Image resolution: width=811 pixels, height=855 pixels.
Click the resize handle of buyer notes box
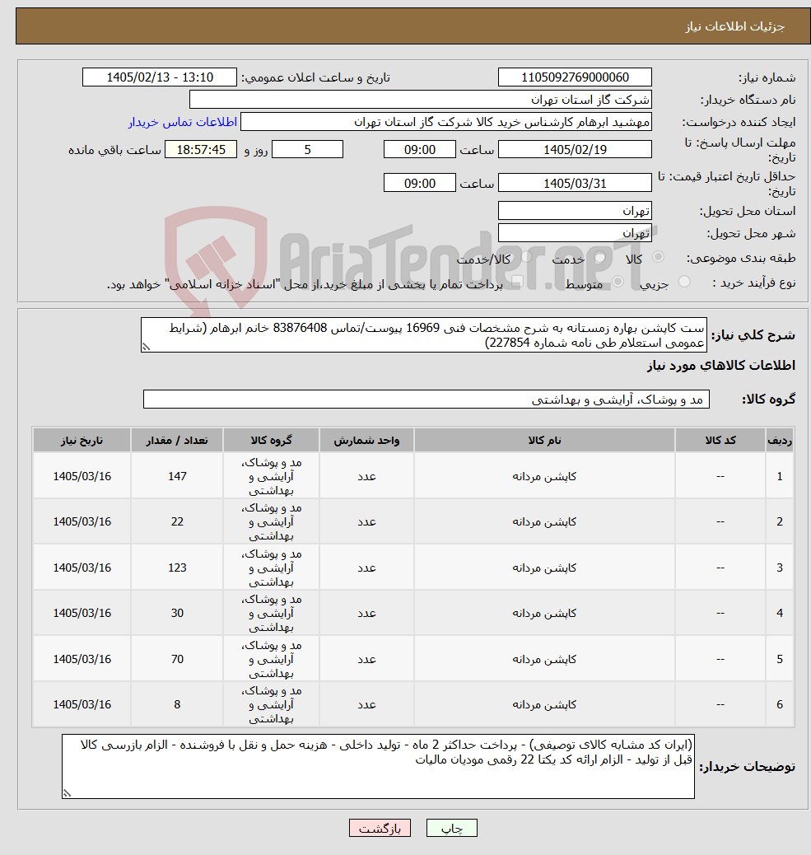click(67, 793)
